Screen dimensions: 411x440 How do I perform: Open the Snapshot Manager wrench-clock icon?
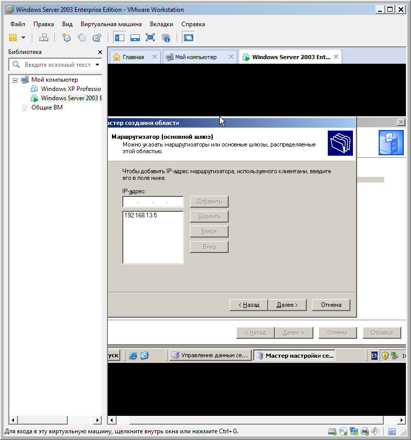click(x=97, y=38)
